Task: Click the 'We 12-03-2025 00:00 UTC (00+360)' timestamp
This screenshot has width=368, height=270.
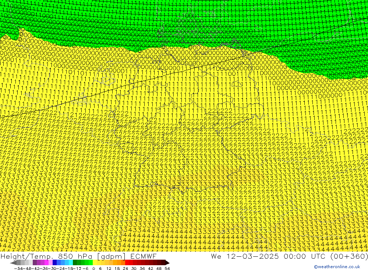Action: [x=289, y=256]
